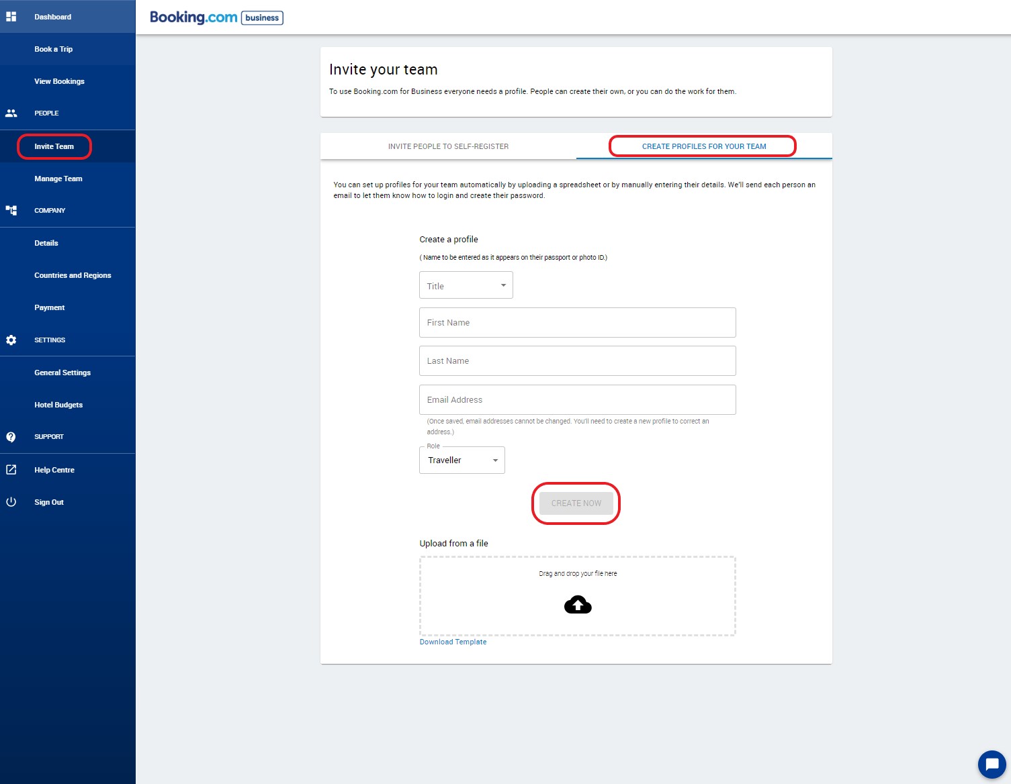
Task: Open the Dashboard via its grid icon
Action: click(x=11, y=16)
